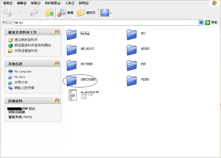The image size is (221, 158).
Task: Open the SEPLUGINS folder
Action: pyautogui.click(x=72, y=80)
